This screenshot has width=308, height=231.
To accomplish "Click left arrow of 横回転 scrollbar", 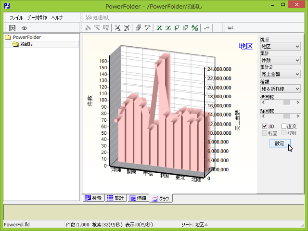I will 263,103.
